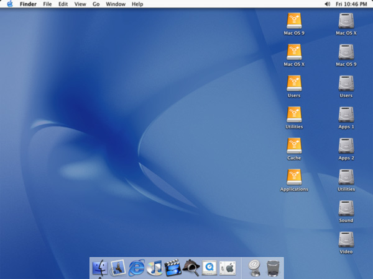Select the gray Utilities hard disk
This screenshot has width=373, height=279.
click(346, 177)
